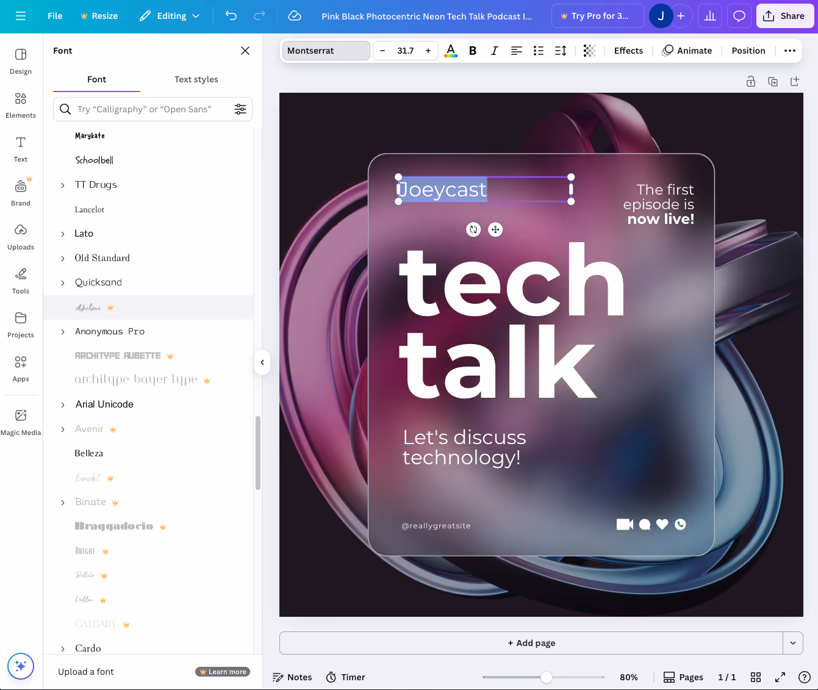Open the Elements sidebar panel
The height and width of the screenshot is (690, 818).
(x=21, y=105)
